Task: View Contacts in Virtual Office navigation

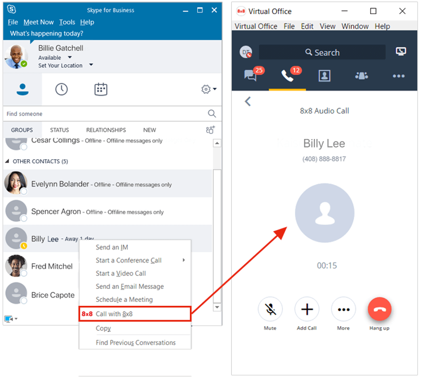Action: pos(324,75)
